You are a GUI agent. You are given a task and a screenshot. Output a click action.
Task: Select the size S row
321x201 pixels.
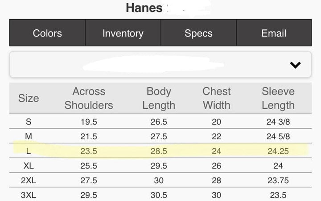tap(160, 122)
